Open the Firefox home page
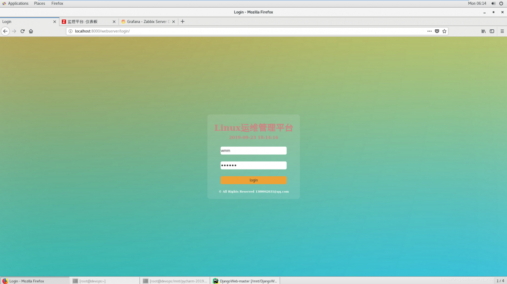 click(31, 31)
